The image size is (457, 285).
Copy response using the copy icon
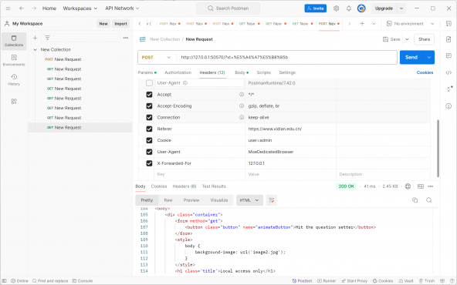pos(415,200)
